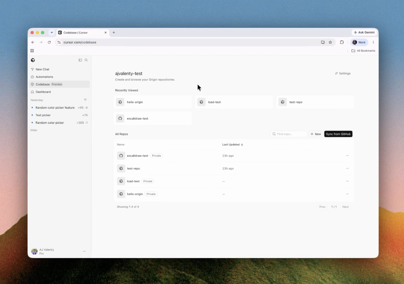Click the 1 / 1 page indicator

(x=334, y=207)
